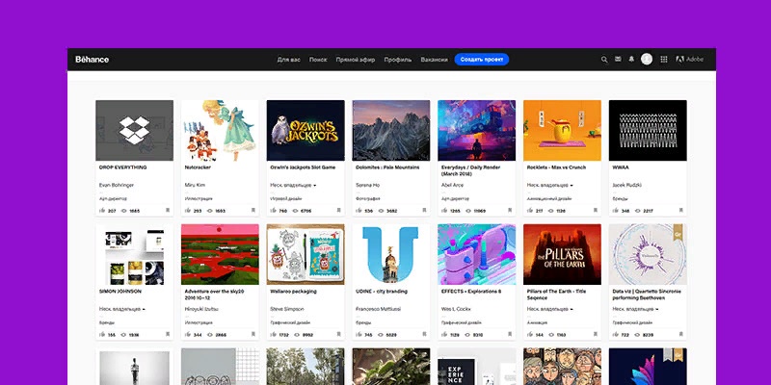Image resolution: width=771 pixels, height=385 pixels.
Task: Bookmark the DROP EVERYTHING project
Action: point(167,210)
